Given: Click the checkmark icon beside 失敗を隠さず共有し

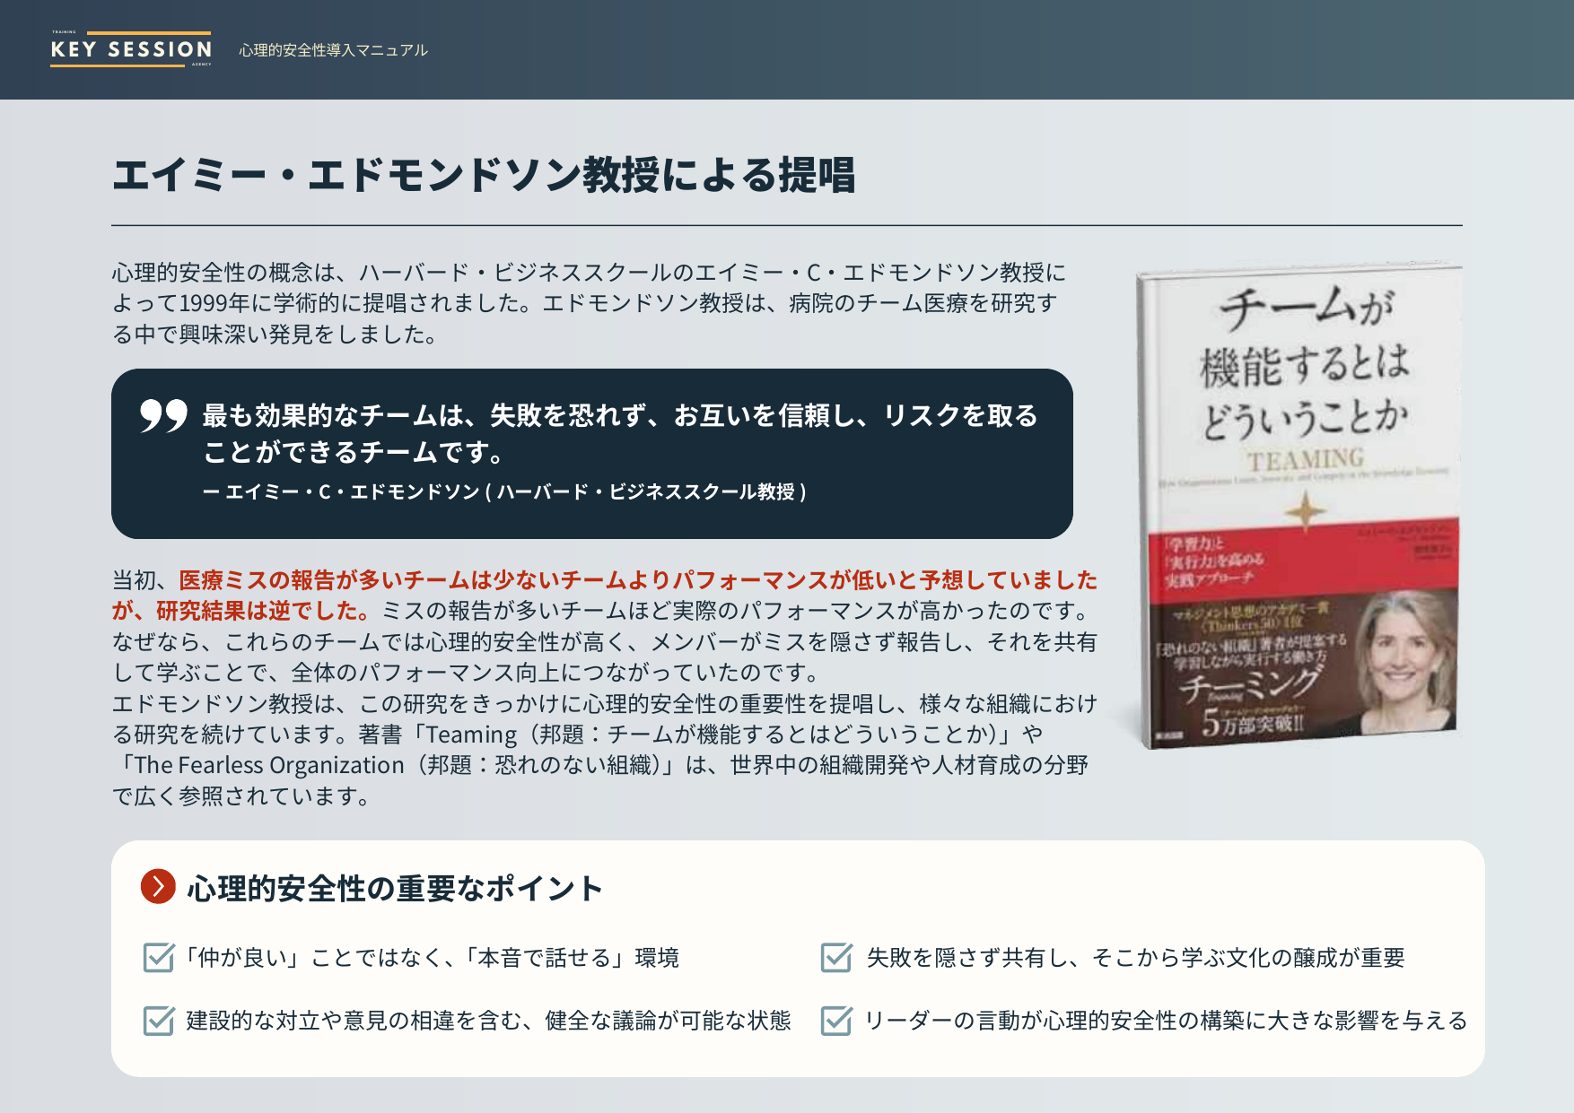Looking at the screenshot, I should click(x=835, y=959).
